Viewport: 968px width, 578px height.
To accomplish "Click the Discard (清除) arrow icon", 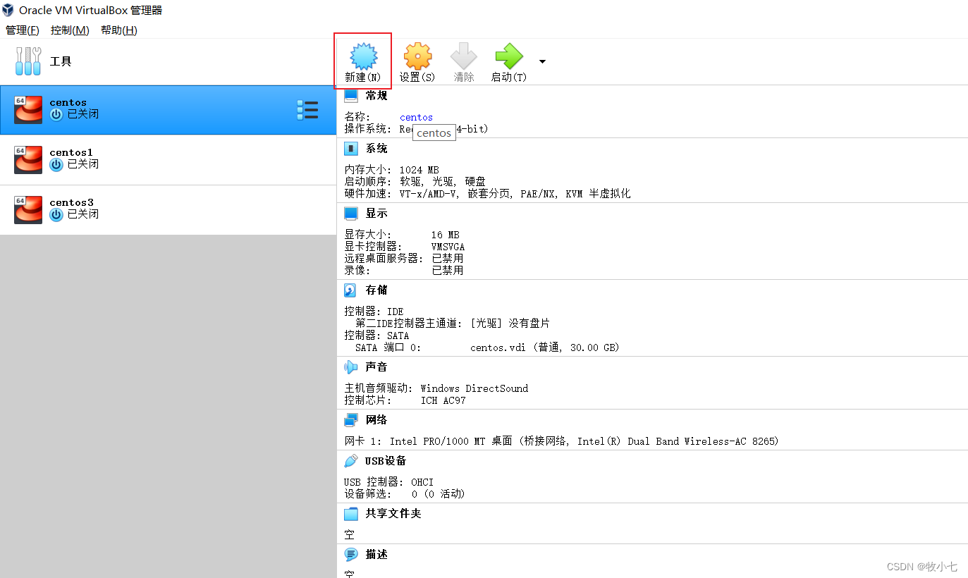I will [x=463, y=56].
